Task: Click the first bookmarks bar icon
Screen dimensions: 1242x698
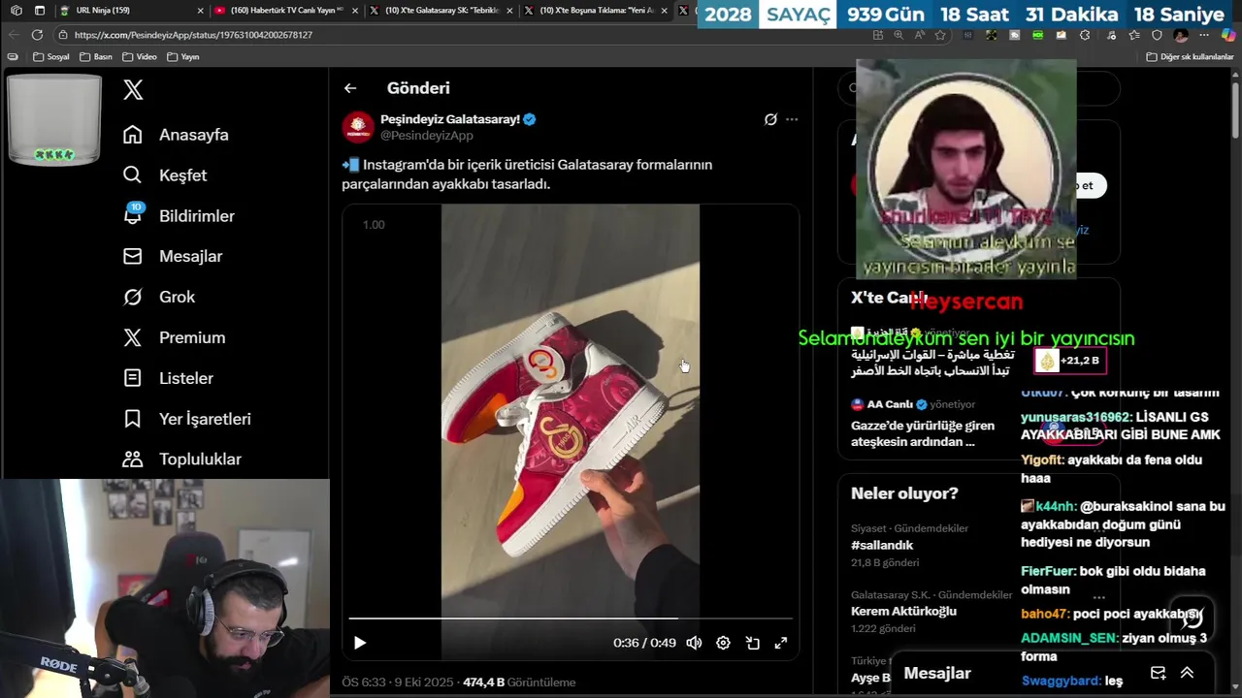Action: [x=13, y=57]
